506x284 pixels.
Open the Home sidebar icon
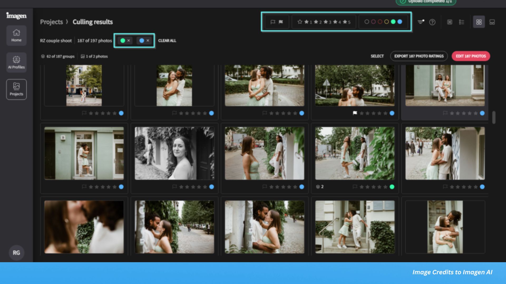tap(16, 35)
